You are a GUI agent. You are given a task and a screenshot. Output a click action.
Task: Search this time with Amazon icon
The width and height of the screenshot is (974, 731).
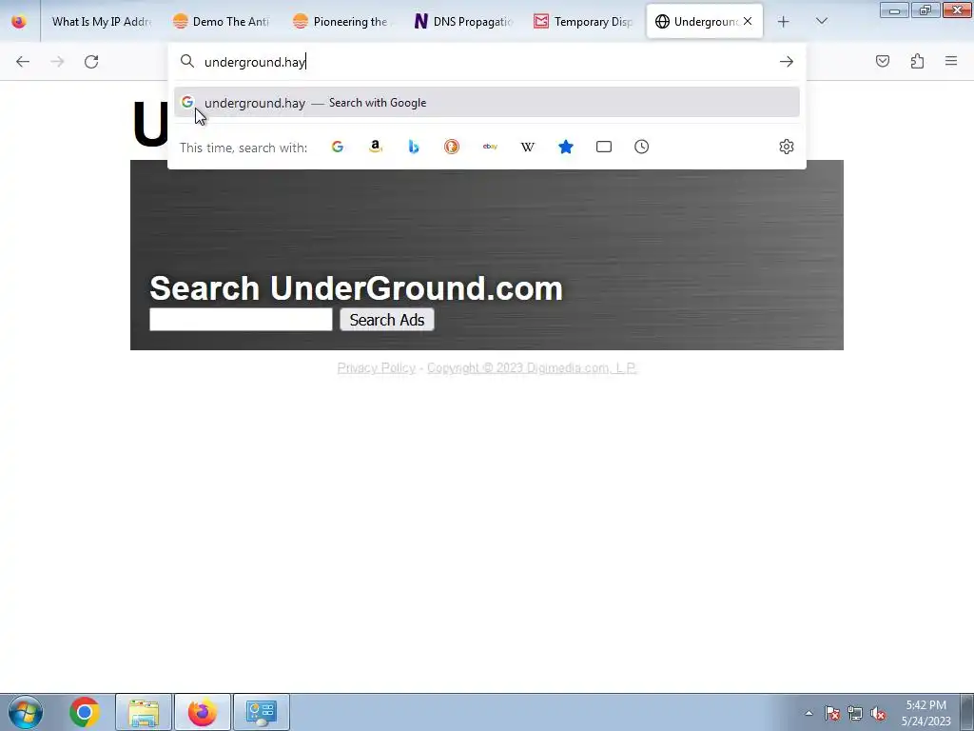click(x=375, y=147)
